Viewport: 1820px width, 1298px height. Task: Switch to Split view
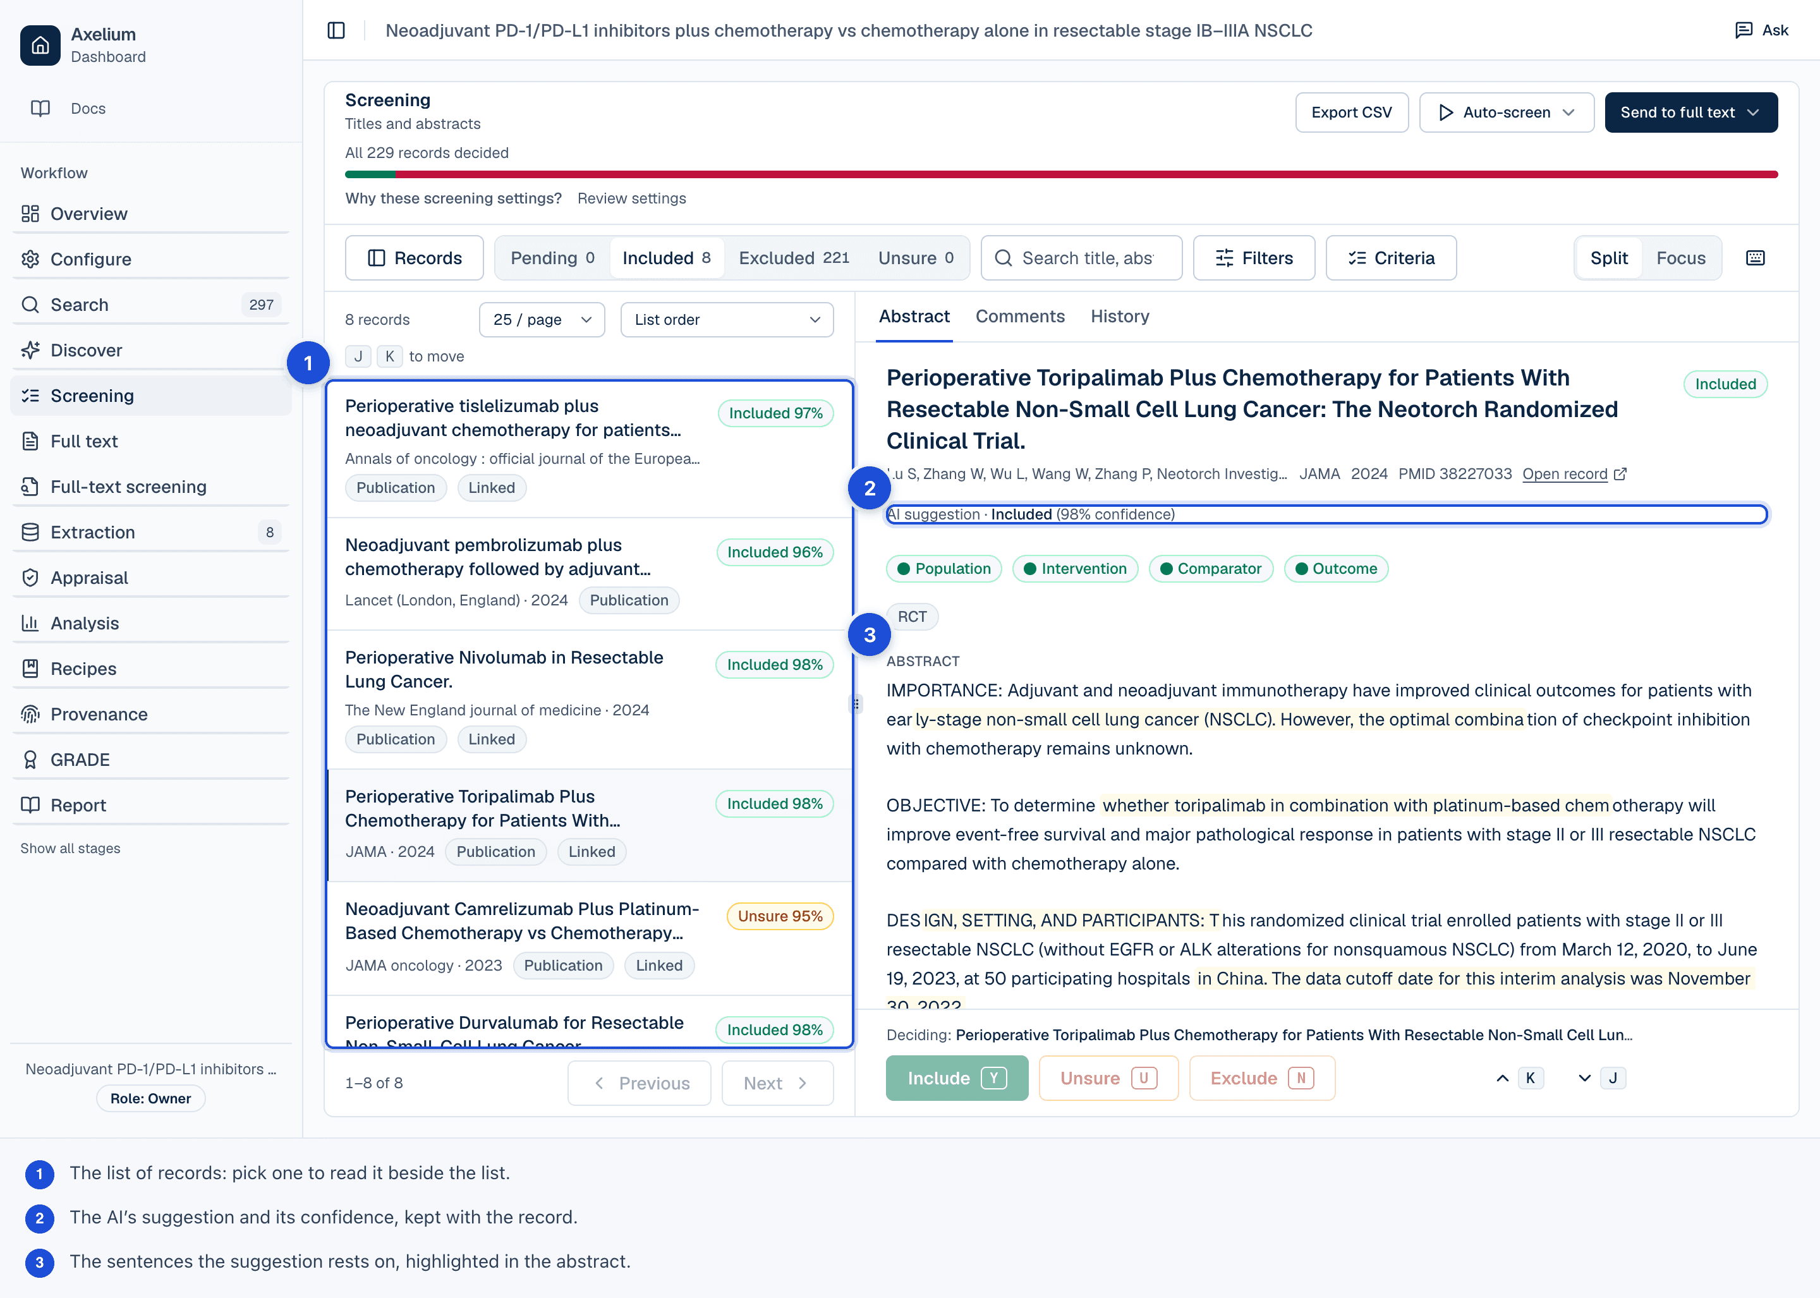(1608, 258)
